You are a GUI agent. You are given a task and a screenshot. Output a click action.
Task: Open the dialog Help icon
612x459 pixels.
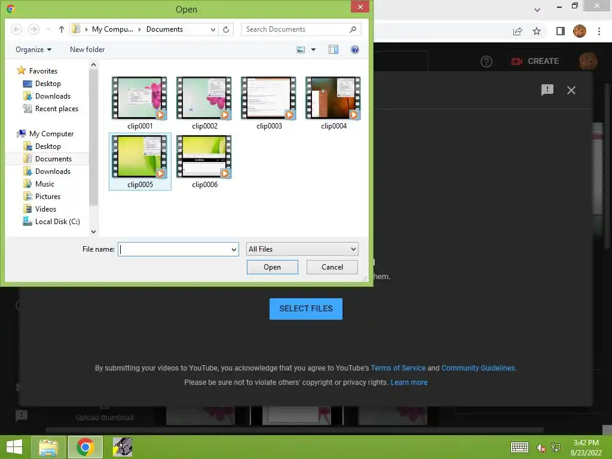pyautogui.click(x=355, y=50)
